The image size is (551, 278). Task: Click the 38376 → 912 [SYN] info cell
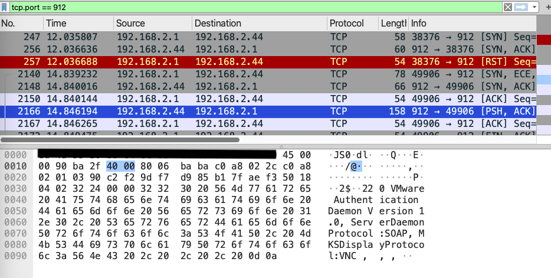click(473, 37)
